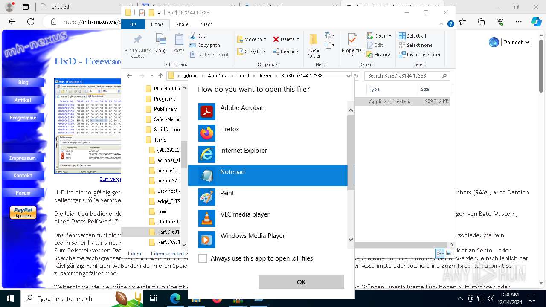Pick VLC media player to open file

pos(268,218)
